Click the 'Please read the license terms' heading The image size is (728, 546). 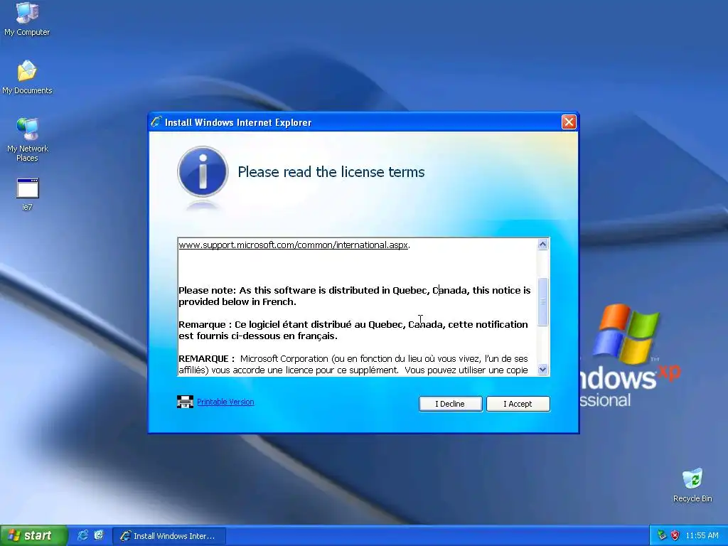[331, 172]
